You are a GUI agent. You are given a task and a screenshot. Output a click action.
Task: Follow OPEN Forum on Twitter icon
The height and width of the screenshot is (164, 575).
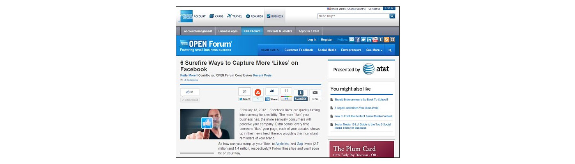coord(363,40)
